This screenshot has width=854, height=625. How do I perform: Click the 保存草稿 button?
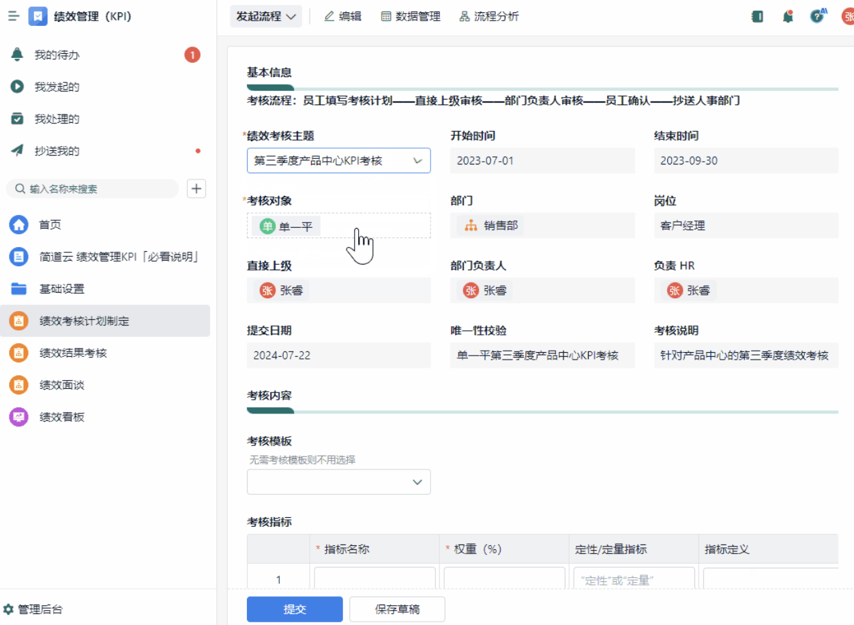[x=397, y=609]
